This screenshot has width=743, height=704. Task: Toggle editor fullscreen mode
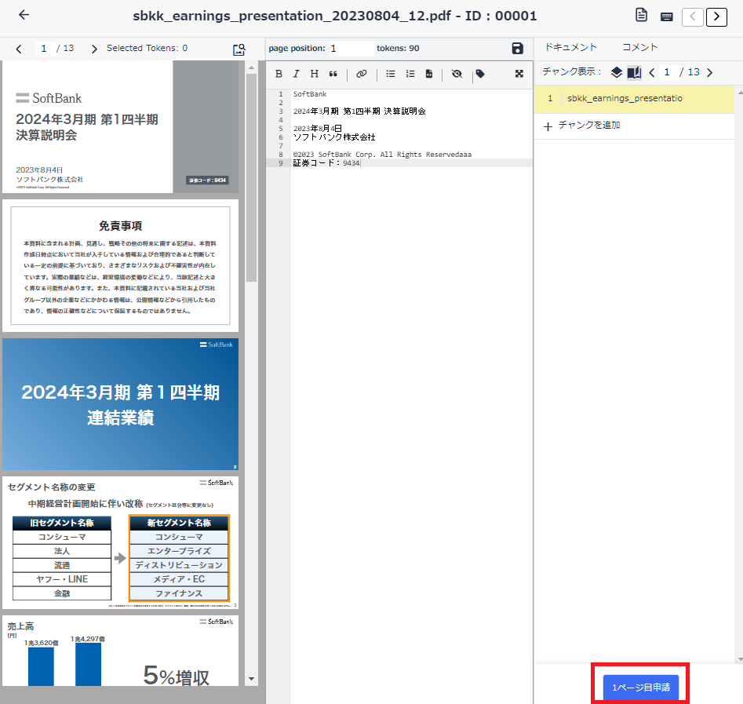click(x=519, y=74)
